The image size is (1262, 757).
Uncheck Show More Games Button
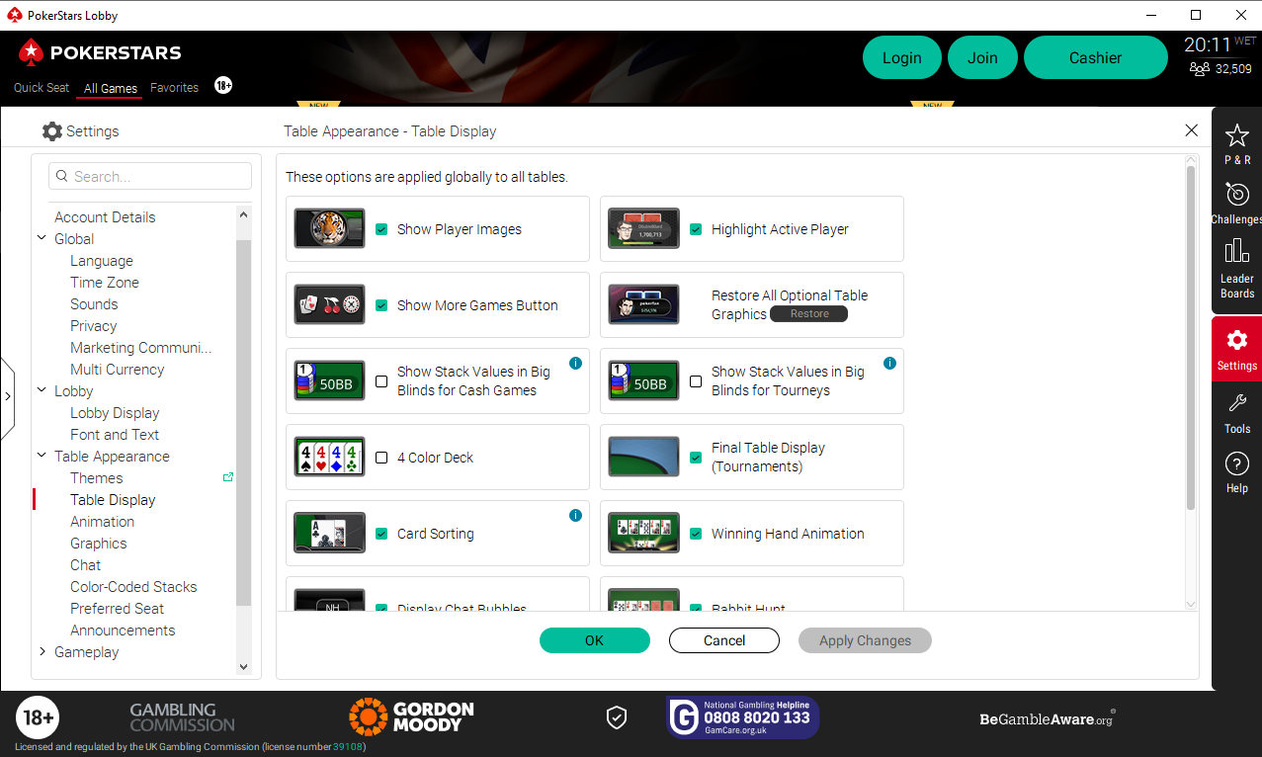(381, 305)
